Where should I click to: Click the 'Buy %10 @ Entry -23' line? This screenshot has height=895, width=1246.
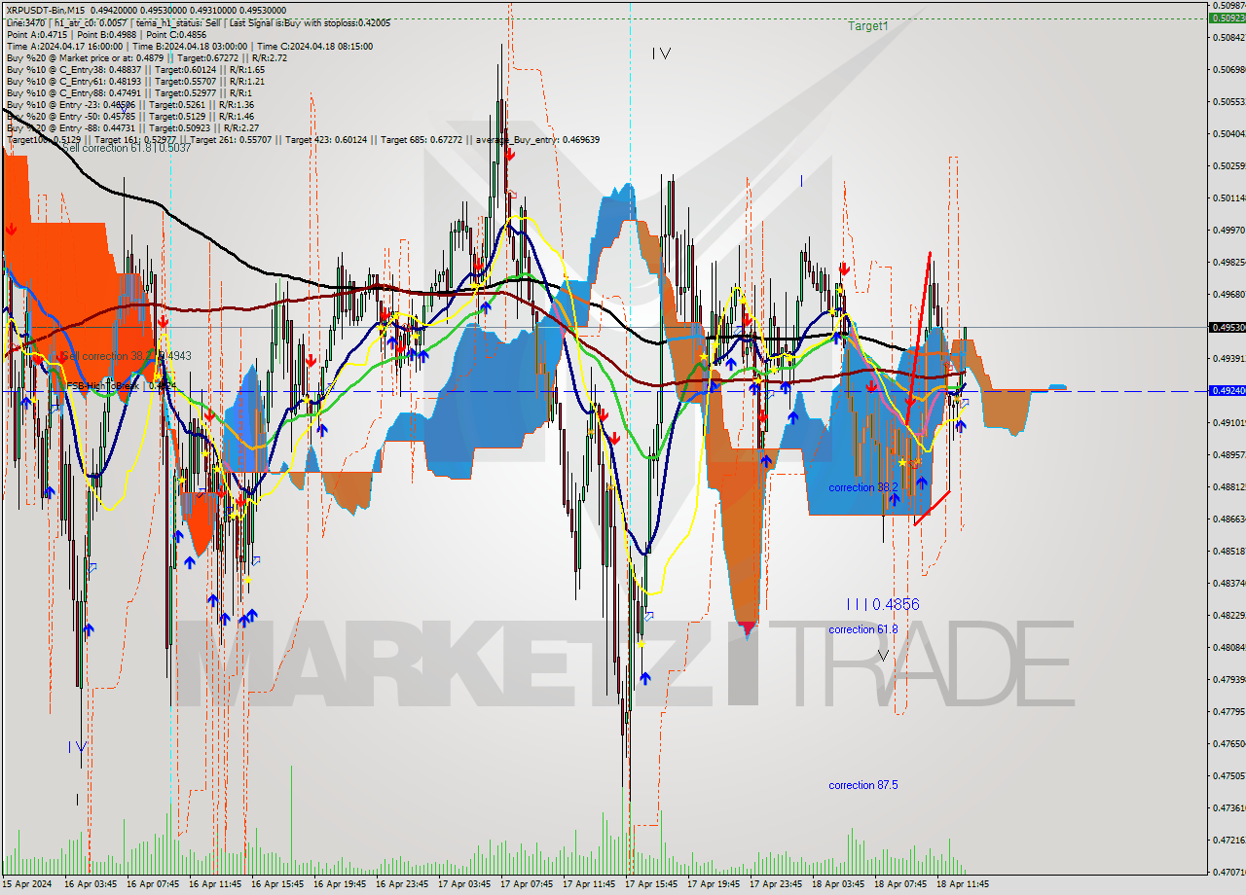point(130,104)
